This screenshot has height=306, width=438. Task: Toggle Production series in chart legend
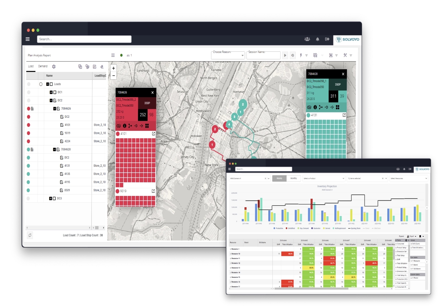[278, 228]
